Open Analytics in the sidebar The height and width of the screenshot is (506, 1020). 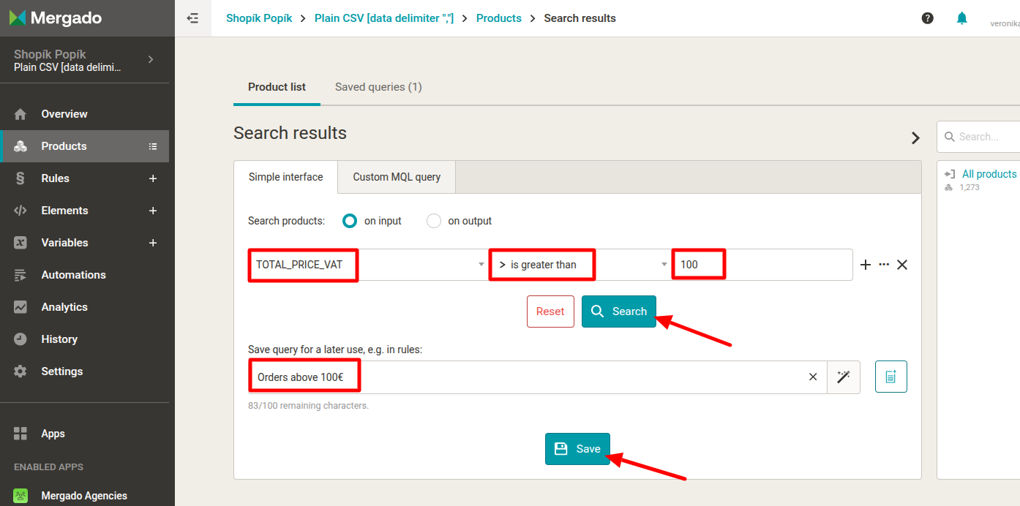(84, 307)
